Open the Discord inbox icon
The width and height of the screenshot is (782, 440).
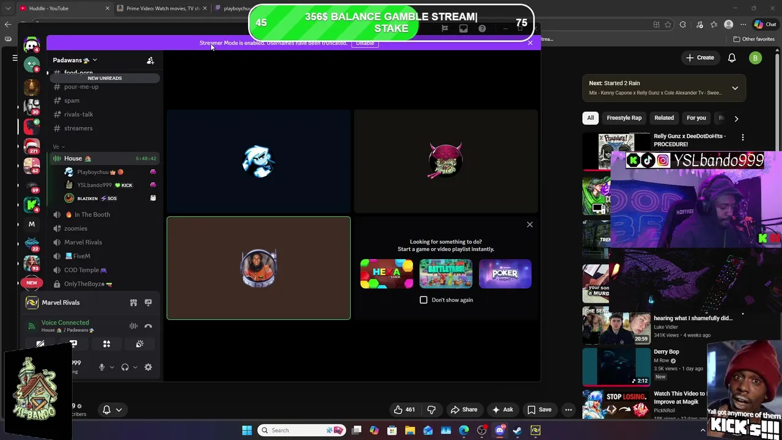tap(463, 28)
